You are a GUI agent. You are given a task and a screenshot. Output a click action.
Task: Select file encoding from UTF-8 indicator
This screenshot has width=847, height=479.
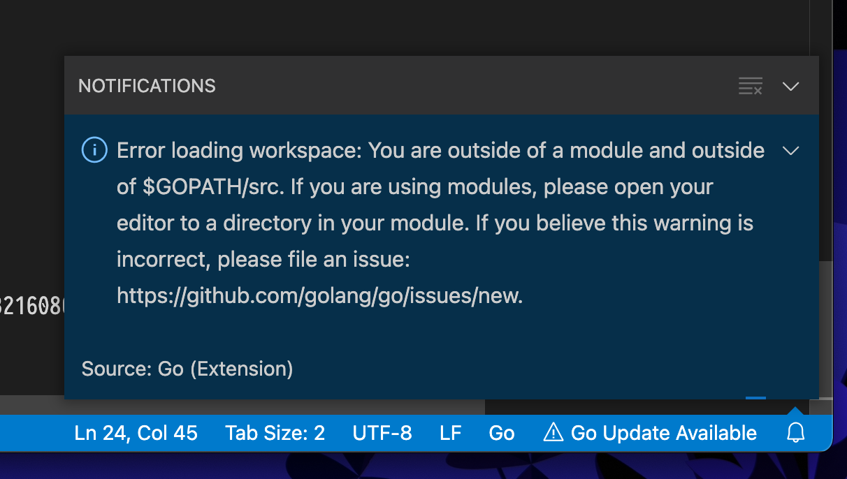tap(382, 433)
